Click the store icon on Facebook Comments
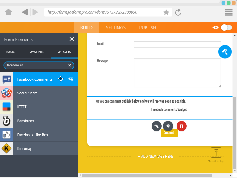This screenshot has height=178, width=237. [x=71, y=79]
